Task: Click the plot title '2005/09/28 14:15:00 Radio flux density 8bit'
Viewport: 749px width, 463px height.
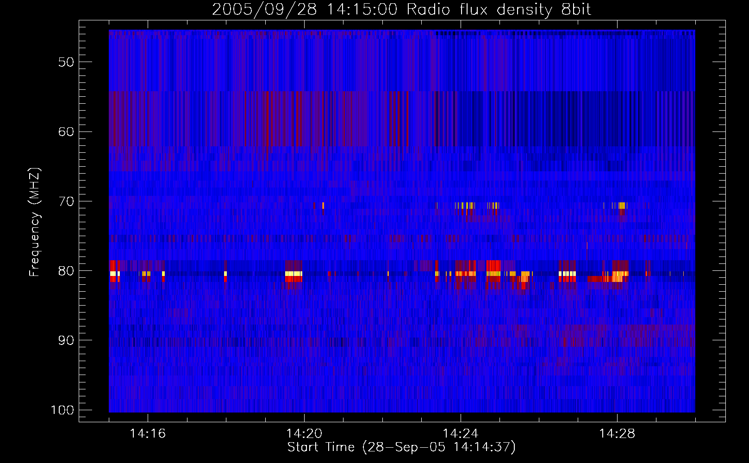Action: [x=401, y=10]
